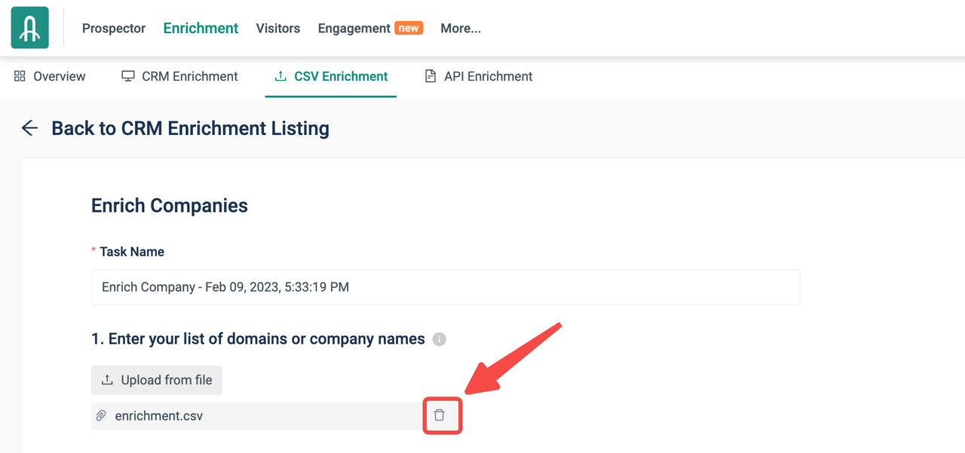Viewport: 965px width, 453px height.
Task: Click the Overview grid icon
Action: pyautogui.click(x=20, y=76)
